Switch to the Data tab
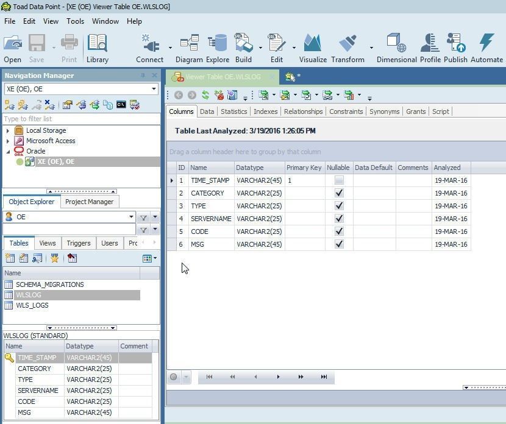The width and height of the screenshot is (506, 424). coord(207,111)
